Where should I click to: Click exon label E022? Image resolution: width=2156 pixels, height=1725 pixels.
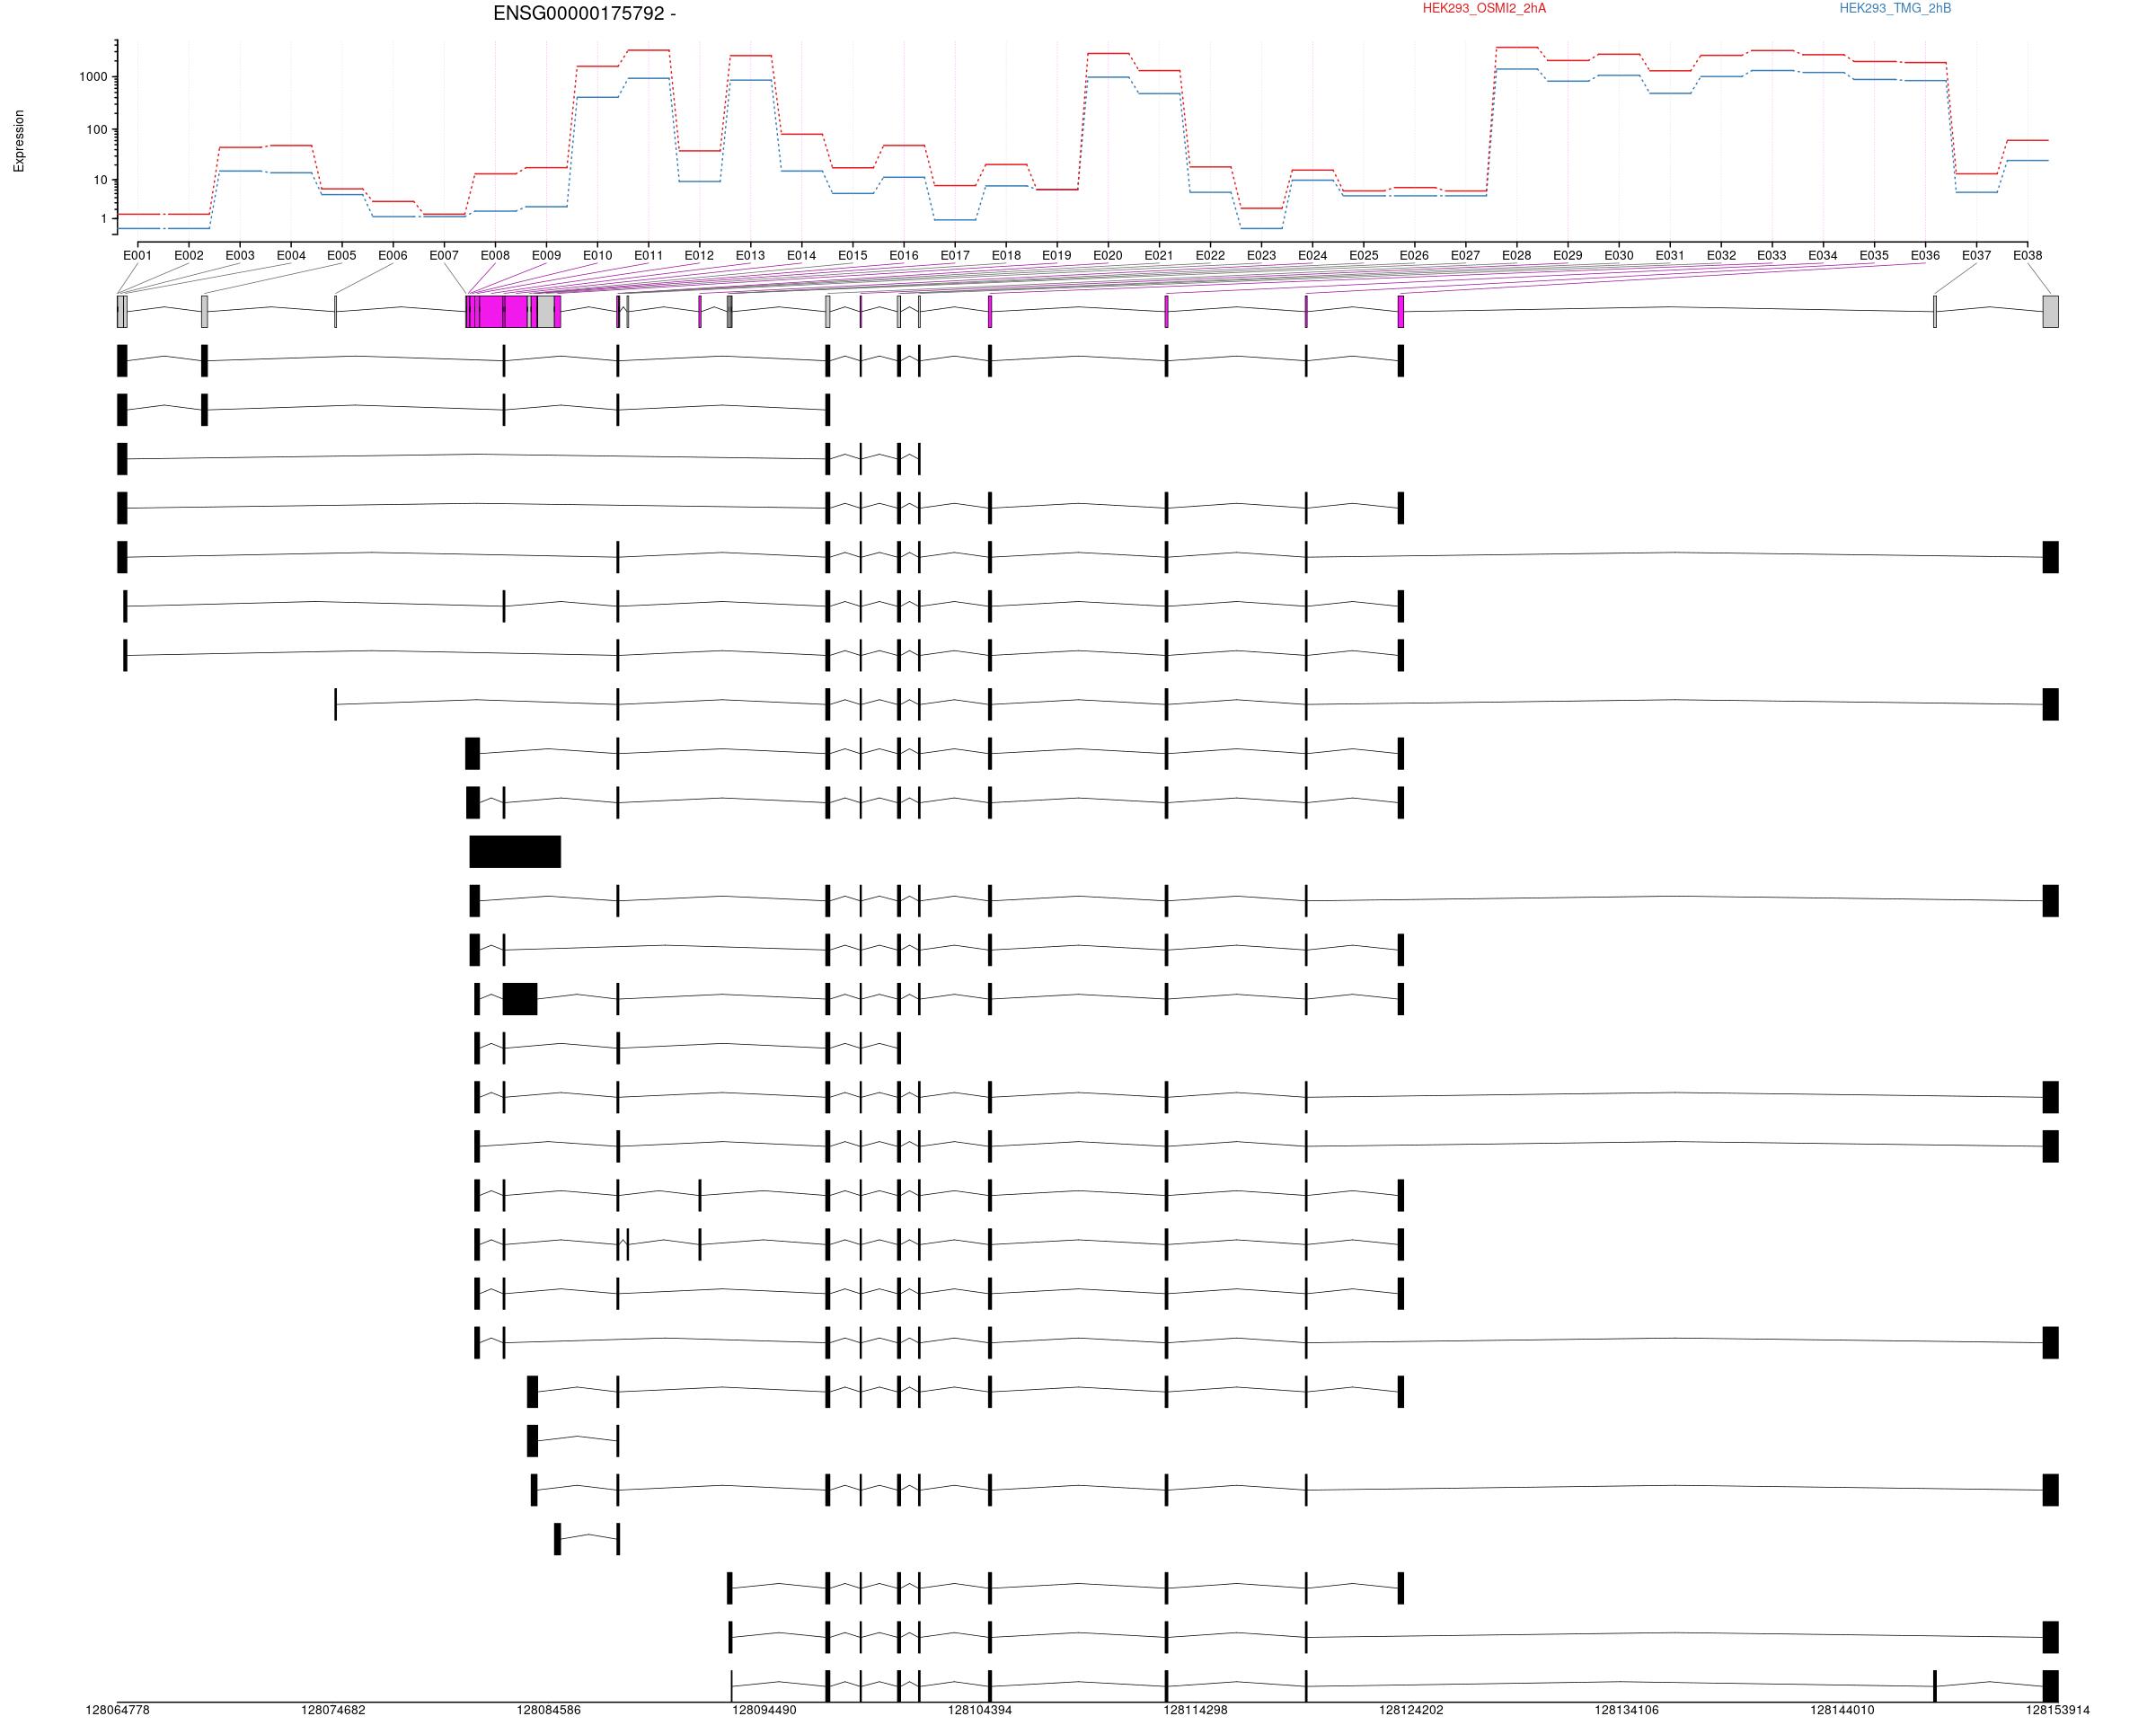pyautogui.click(x=1210, y=256)
